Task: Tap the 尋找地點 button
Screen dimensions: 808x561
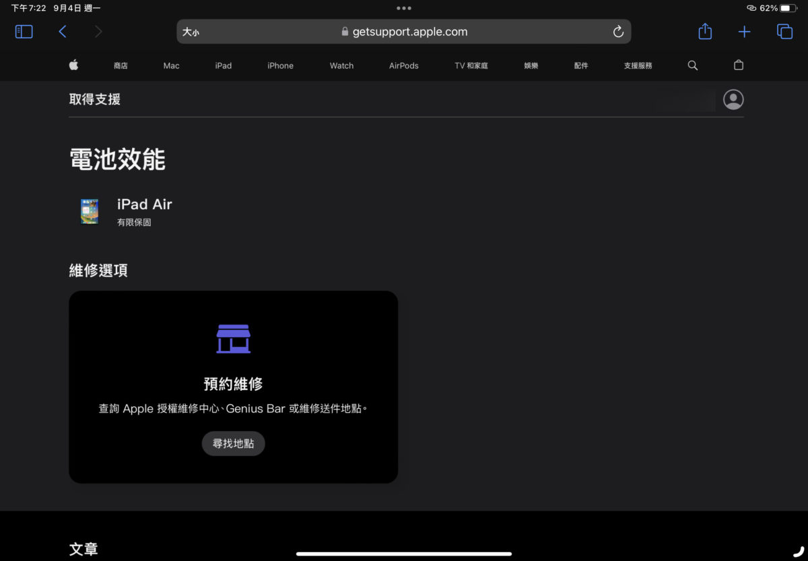Action: 234,444
